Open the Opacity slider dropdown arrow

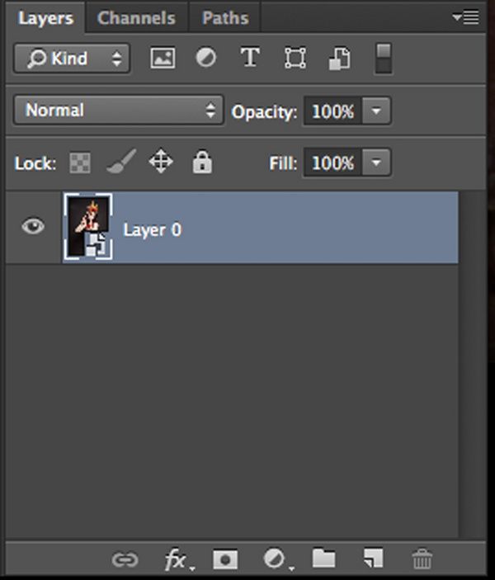click(x=375, y=111)
